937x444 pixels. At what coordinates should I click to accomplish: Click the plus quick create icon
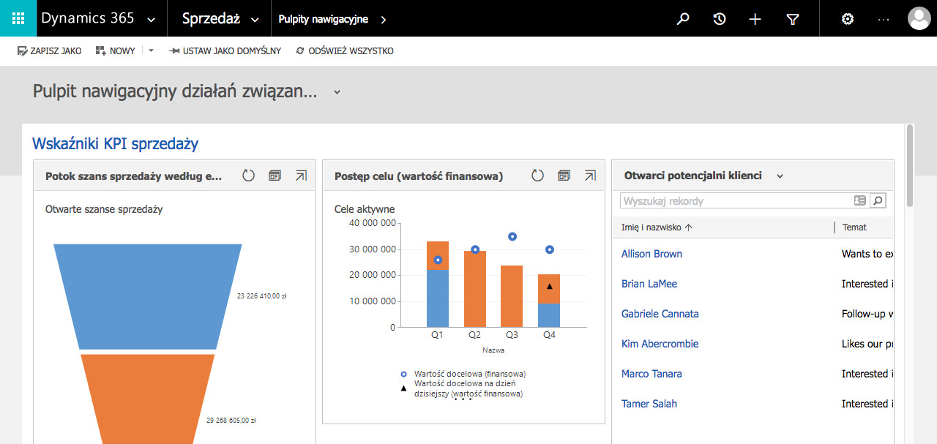pos(755,19)
